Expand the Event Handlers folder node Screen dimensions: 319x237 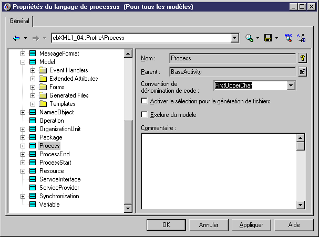(33, 70)
